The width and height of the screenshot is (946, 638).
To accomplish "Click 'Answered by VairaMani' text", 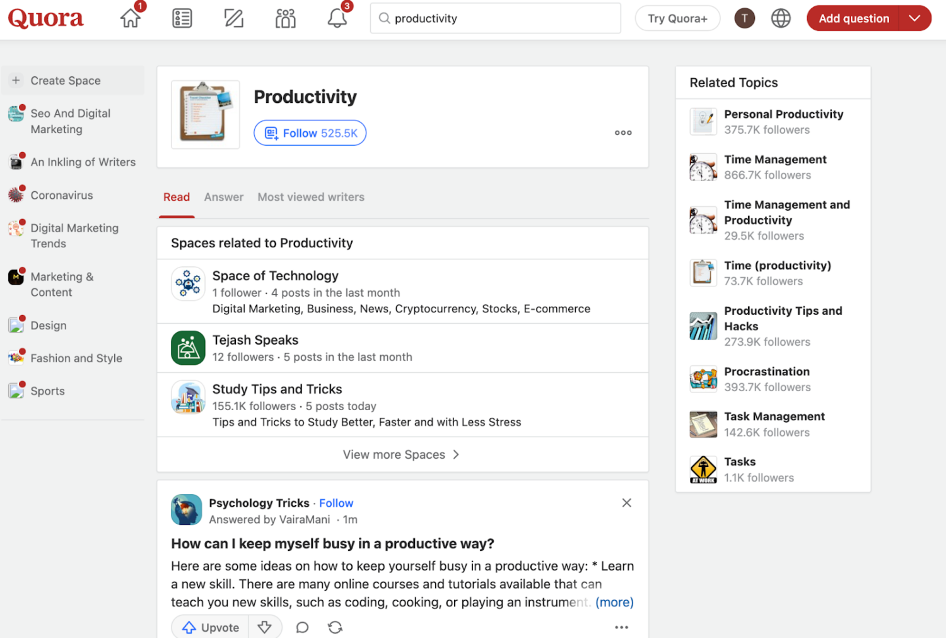I will (x=269, y=519).
